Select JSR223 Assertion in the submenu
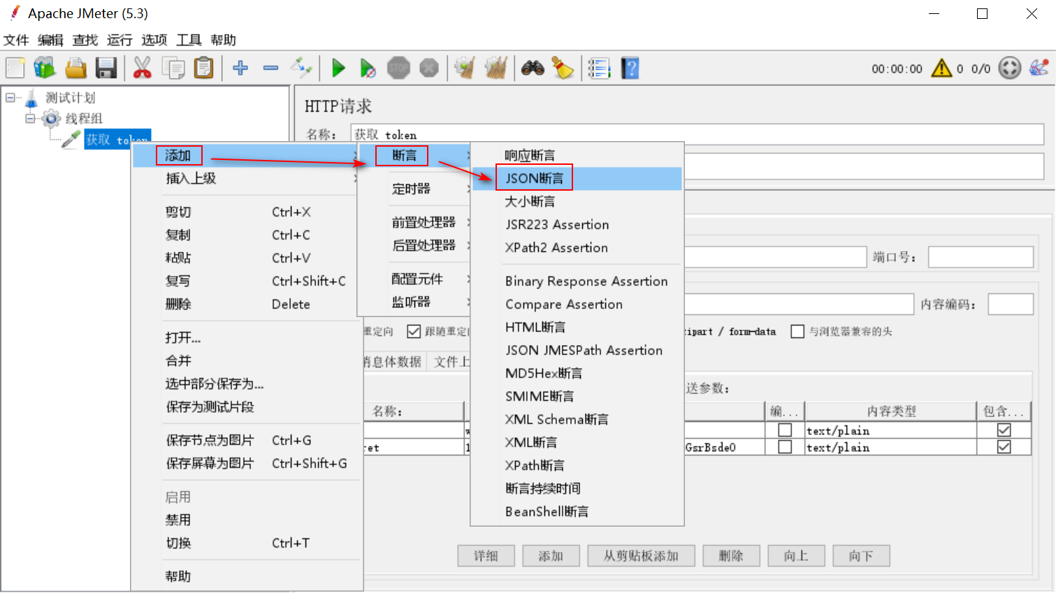Viewport: 1056px width, 593px height. [x=577, y=224]
